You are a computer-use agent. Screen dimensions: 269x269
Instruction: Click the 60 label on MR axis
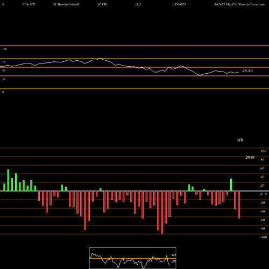coord(262,168)
